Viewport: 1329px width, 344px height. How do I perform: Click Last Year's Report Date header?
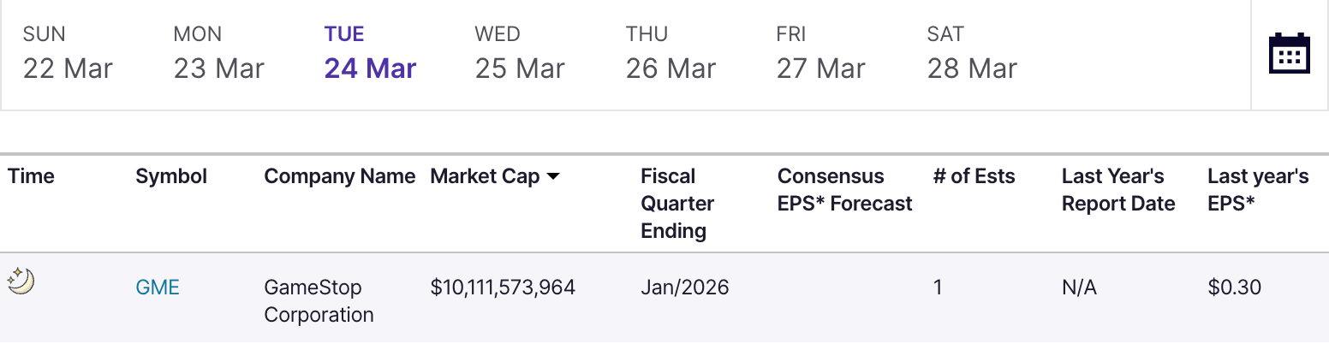click(1118, 190)
